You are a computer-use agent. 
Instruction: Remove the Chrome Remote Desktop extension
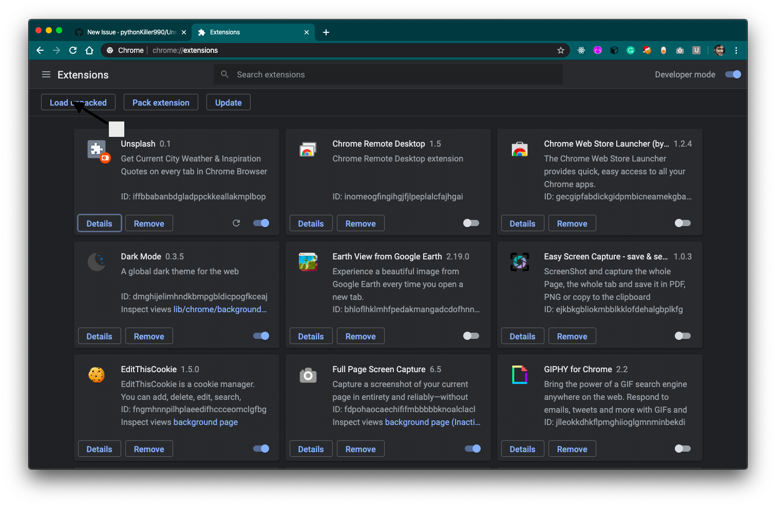point(361,224)
